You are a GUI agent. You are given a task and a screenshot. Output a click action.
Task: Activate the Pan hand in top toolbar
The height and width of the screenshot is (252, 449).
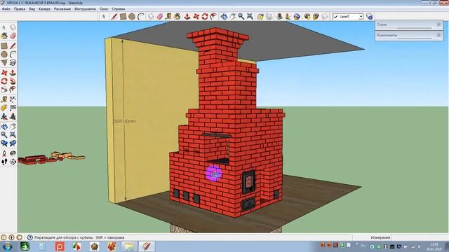tap(232, 17)
